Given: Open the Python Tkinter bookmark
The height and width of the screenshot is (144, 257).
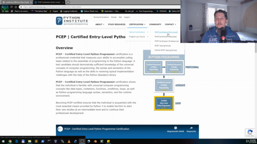Looking at the screenshot, I should pos(90,11).
